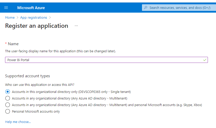Choose Multitenant and personal Microsoft accounts option
This screenshot has width=216, height=128.
pos(8,105)
